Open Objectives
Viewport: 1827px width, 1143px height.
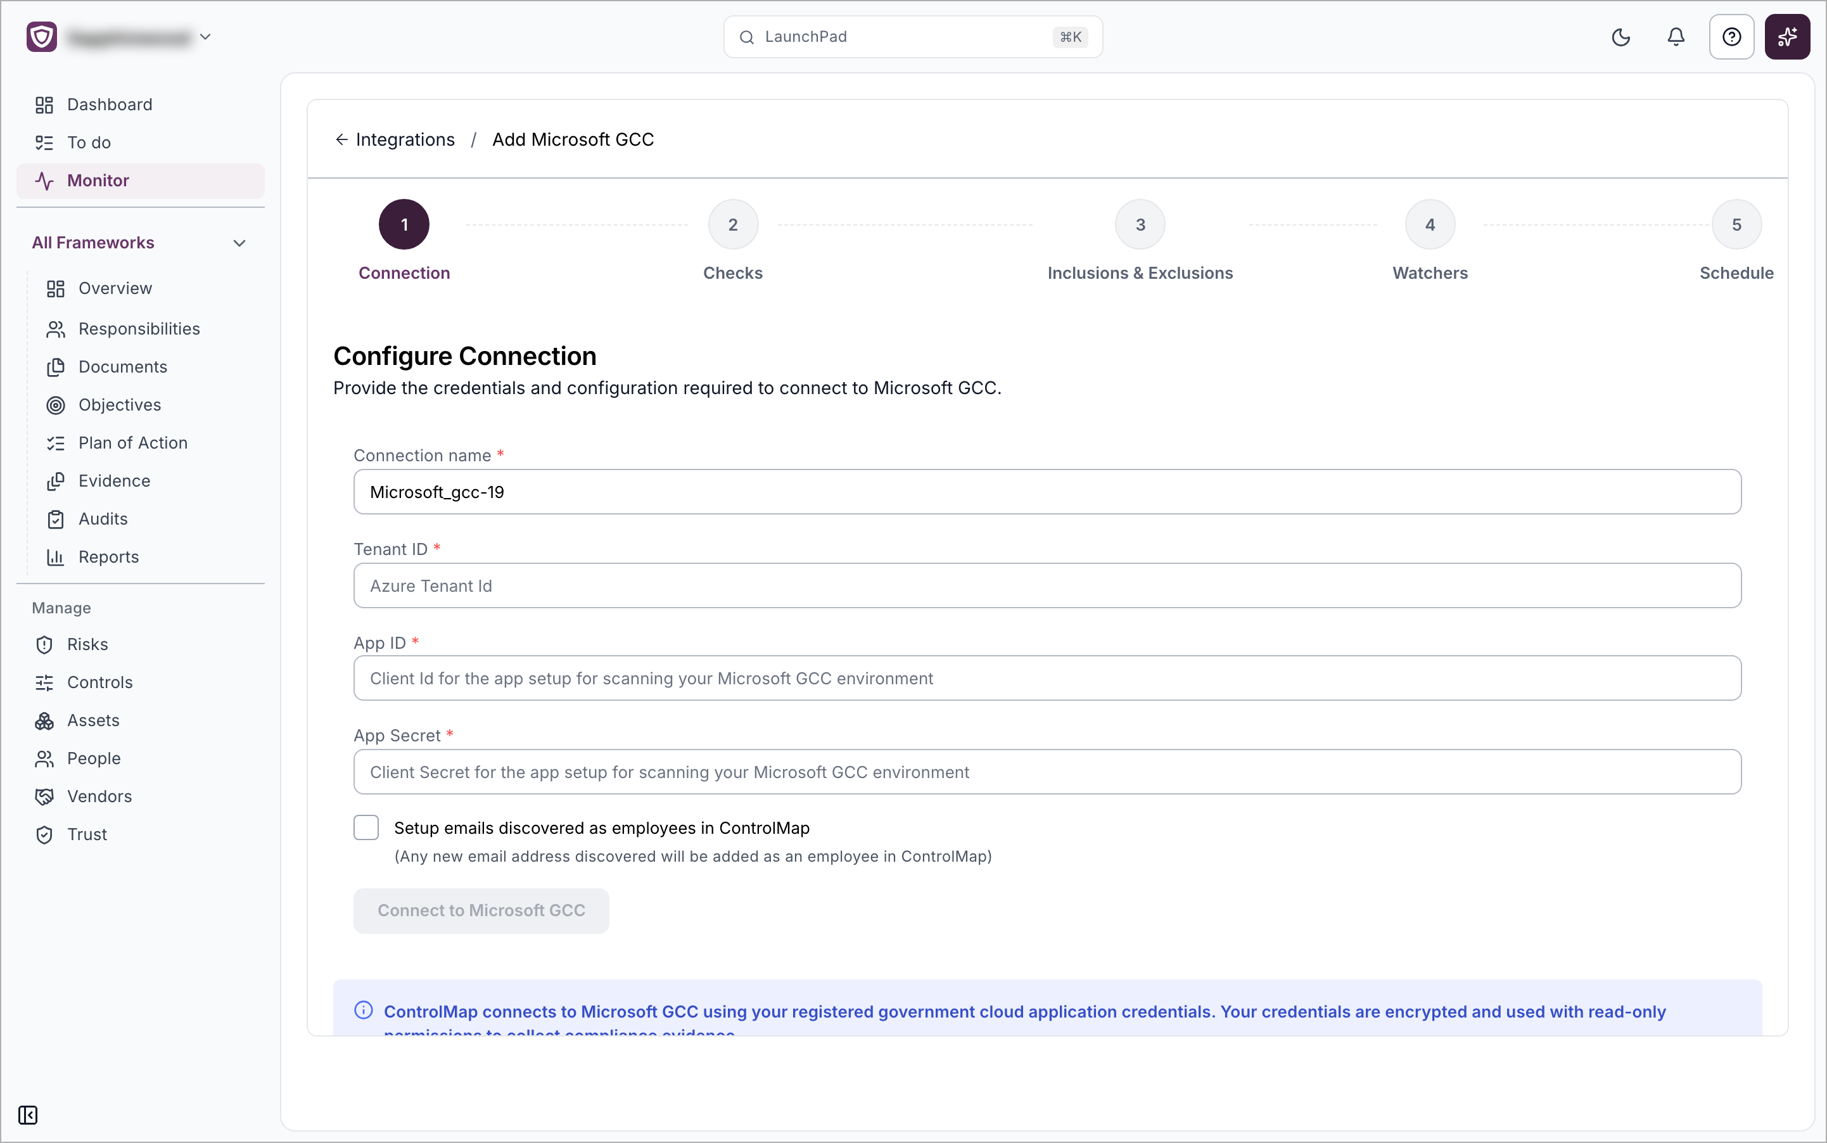pyautogui.click(x=145, y=404)
